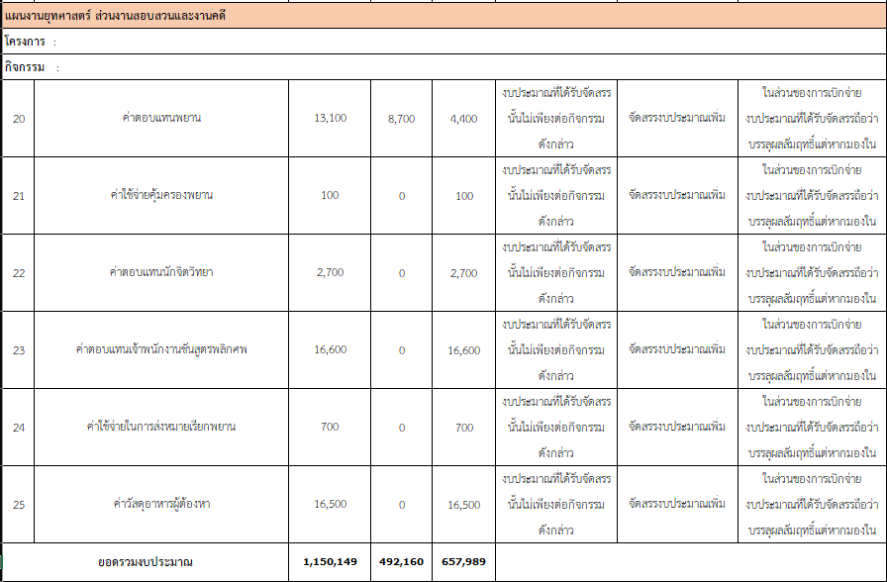The image size is (887, 582).
Task: Click the ค่าใช้จ่ายในการส่งหมายเรียกพยาน cell
Action: click(x=161, y=428)
